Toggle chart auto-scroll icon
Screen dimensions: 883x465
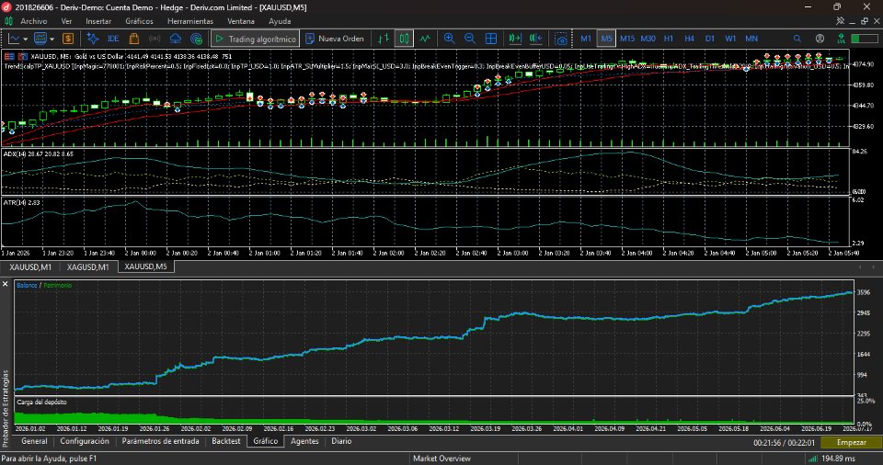[515, 39]
